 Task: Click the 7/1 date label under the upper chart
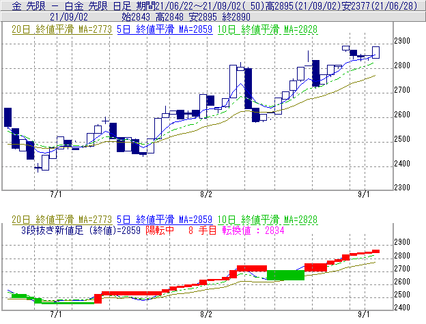pyautogui.click(x=56, y=194)
